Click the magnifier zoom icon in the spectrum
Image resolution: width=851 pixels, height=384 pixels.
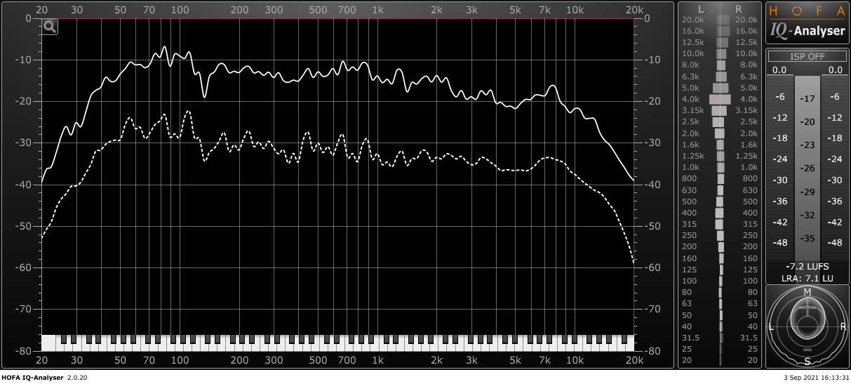50,27
